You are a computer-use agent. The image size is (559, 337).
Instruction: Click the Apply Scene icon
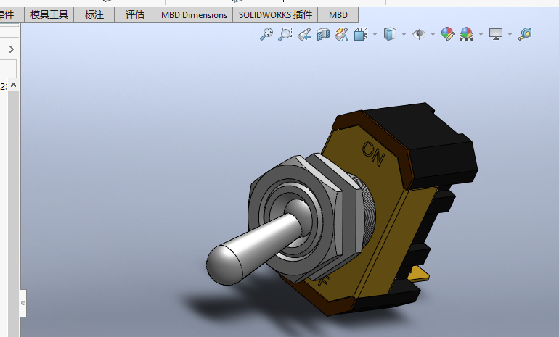click(467, 34)
